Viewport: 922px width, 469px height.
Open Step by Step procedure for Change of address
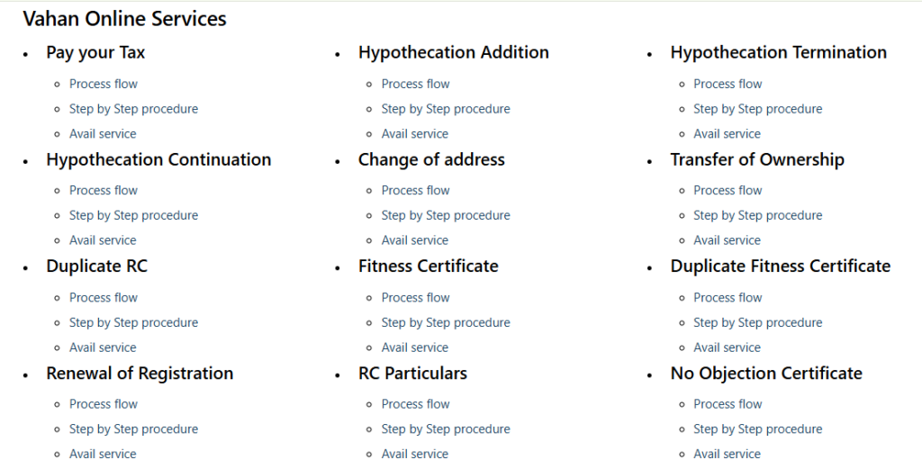click(446, 215)
